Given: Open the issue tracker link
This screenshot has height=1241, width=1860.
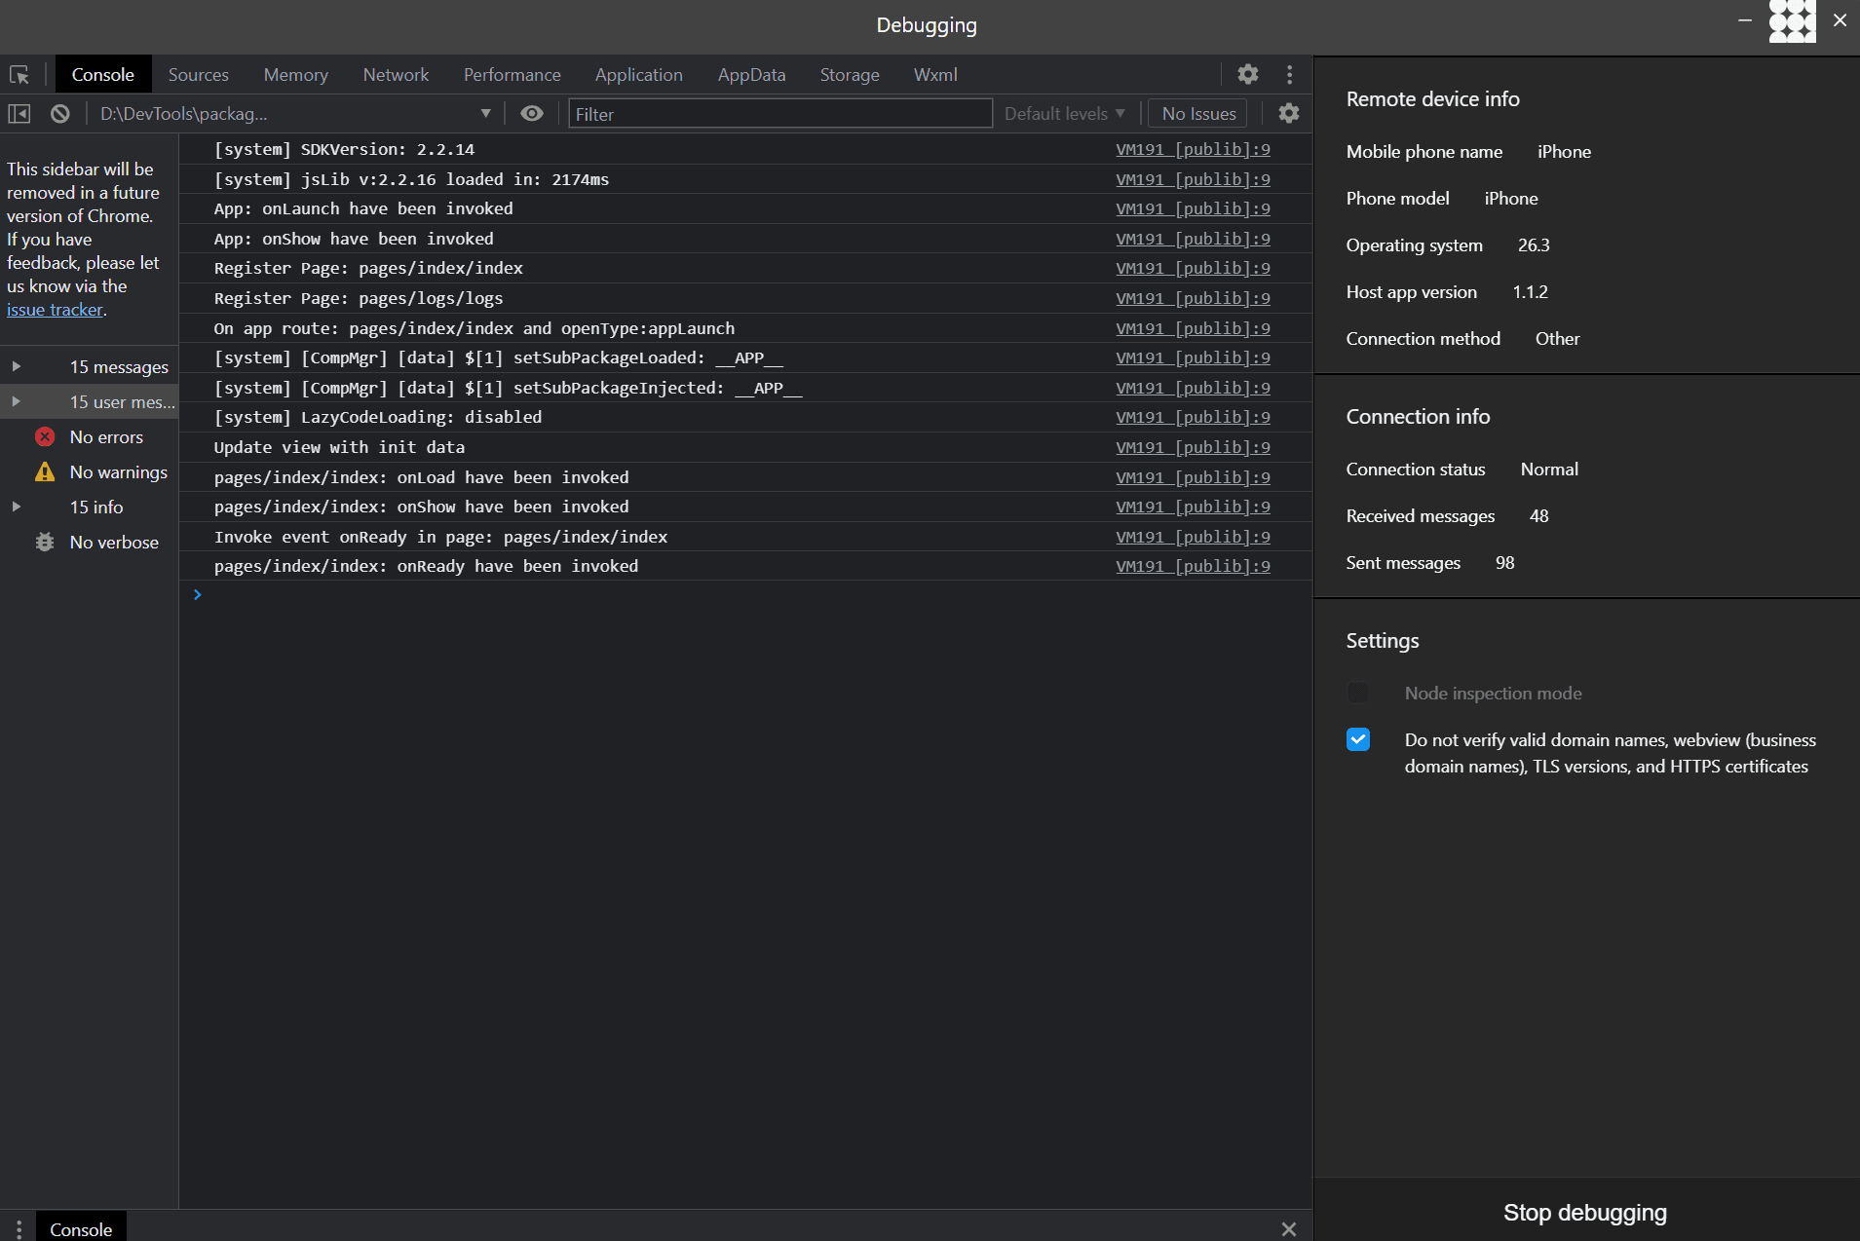Looking at the screenshot, I should tap(54, 309).
